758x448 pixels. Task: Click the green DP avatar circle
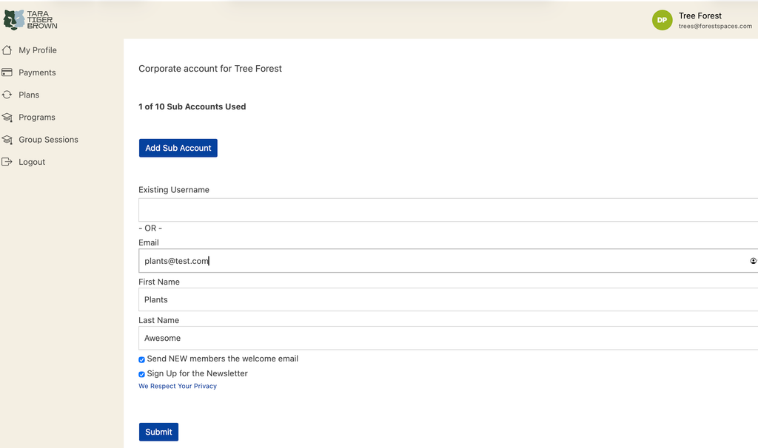coord(662,20)
